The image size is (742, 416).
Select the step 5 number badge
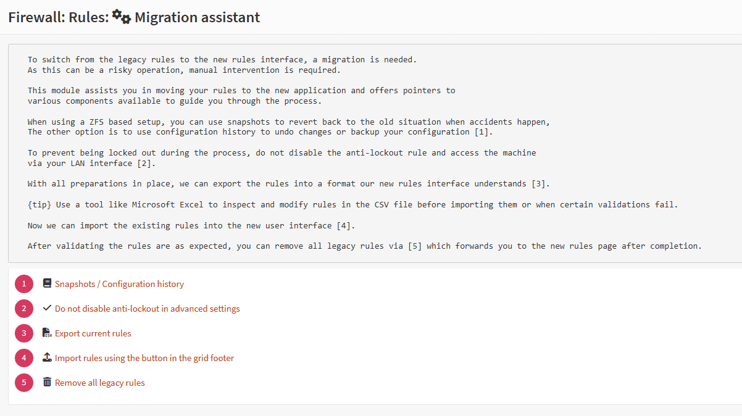click(24, 383)
